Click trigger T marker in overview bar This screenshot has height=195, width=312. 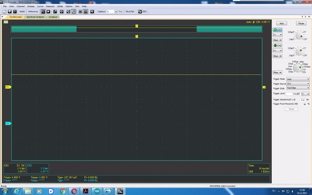pos(137,26)
